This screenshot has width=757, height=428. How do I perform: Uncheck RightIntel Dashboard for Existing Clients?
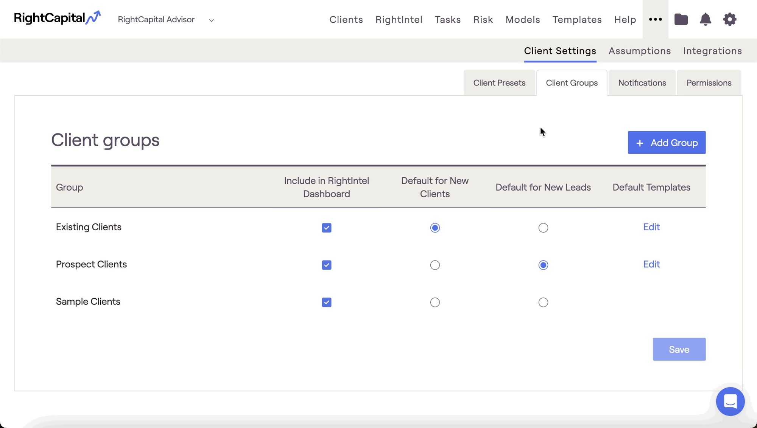tap(327, 228)
